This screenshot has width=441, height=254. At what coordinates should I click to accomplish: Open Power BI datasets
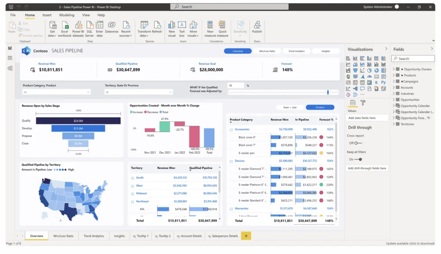click(x=78, y=29)
